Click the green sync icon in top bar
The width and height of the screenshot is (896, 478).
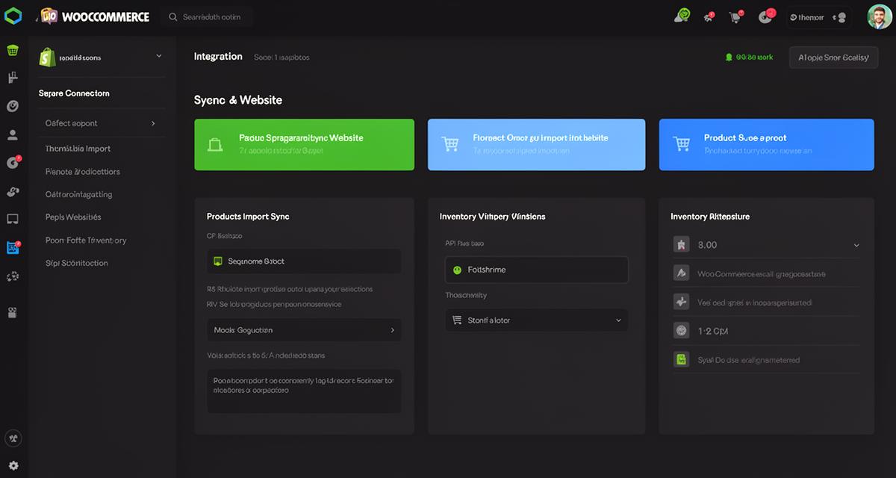(681, 16)
